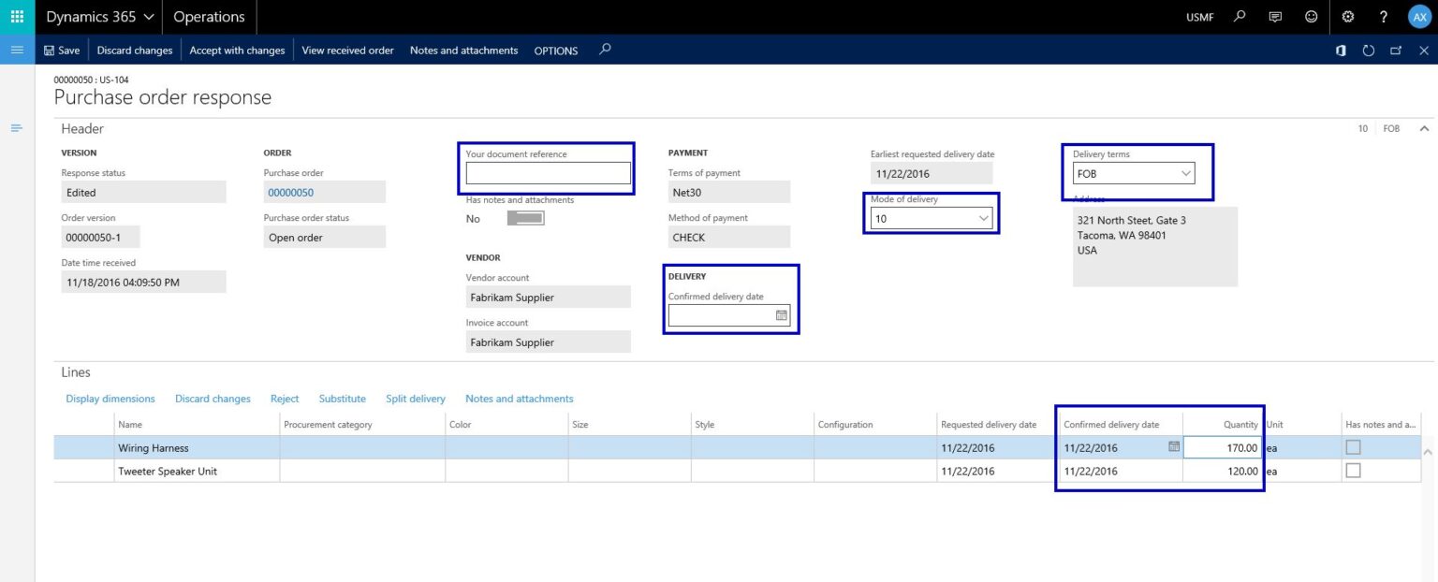This screenshot has height=582, width=1438.
Task: Open the Delivery terms FOB dropdown
Action: point(1134,173)
